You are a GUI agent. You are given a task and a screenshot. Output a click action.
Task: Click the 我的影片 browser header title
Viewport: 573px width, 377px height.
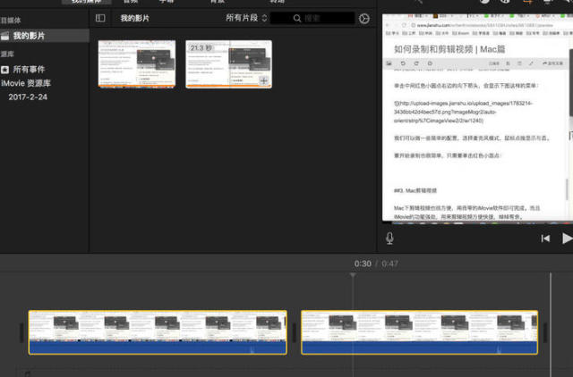(135, 18)
